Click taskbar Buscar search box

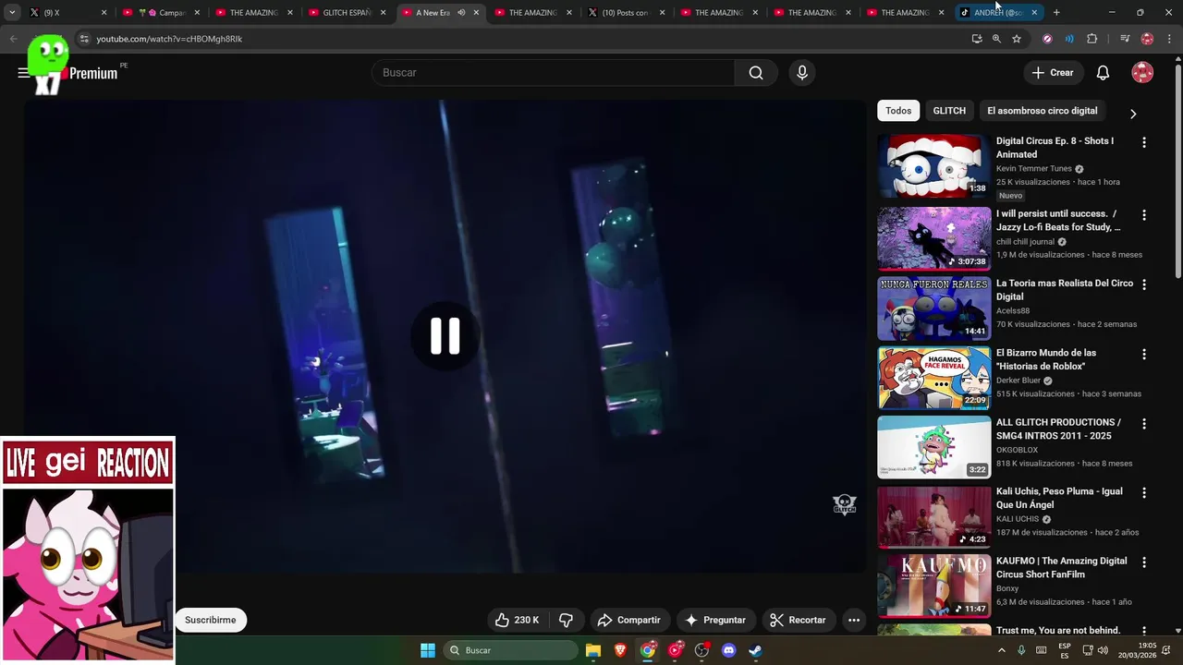(511, 650)
